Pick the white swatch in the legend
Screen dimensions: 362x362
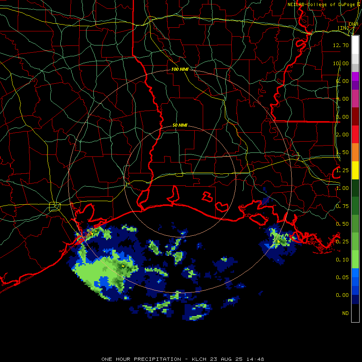coord(355,45)
